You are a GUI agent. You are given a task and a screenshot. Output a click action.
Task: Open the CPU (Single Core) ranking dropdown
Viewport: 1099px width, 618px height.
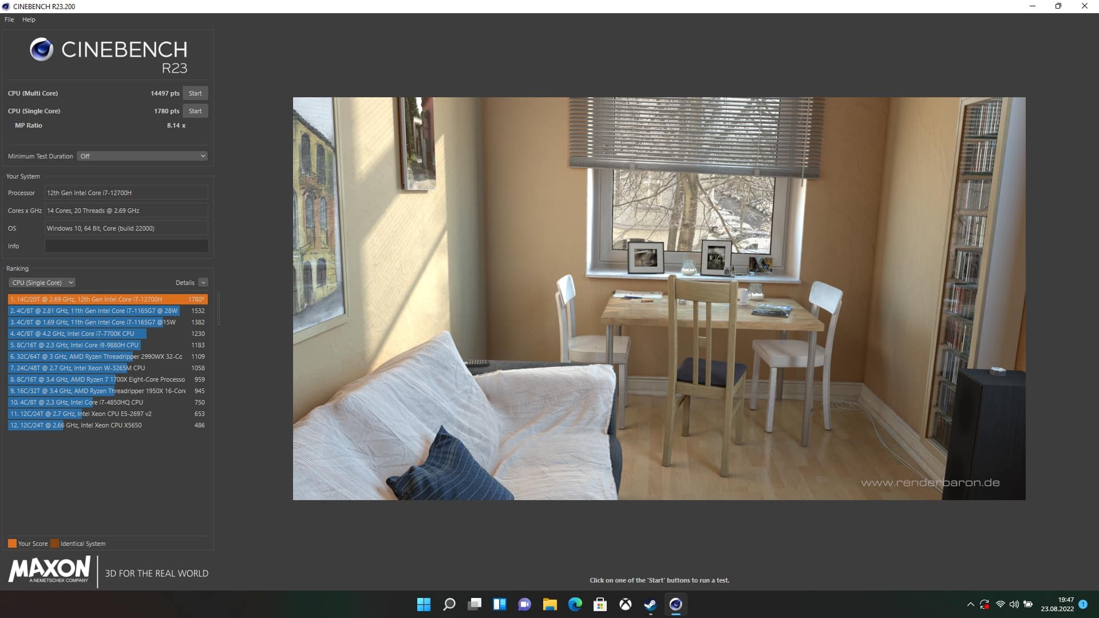click(42, 283)
